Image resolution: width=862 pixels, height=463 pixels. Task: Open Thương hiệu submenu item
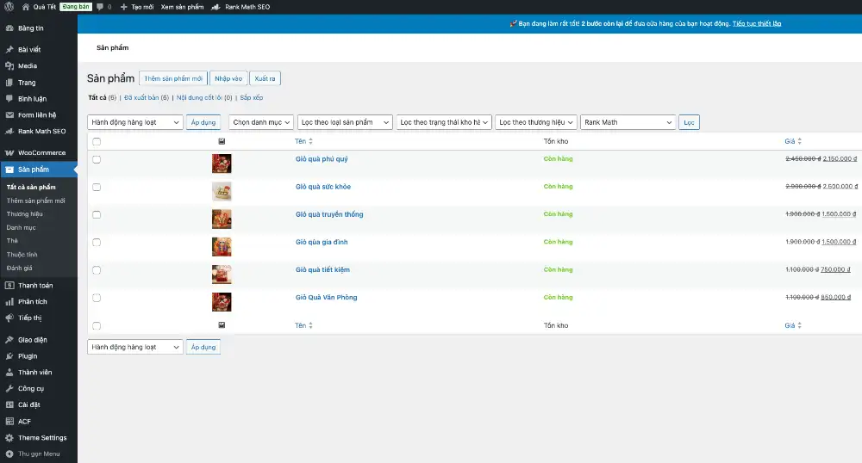25,214
